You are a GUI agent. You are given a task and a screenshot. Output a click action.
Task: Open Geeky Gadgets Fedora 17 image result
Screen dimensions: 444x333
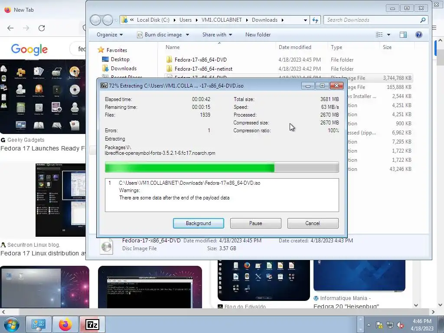pos(43,96)
